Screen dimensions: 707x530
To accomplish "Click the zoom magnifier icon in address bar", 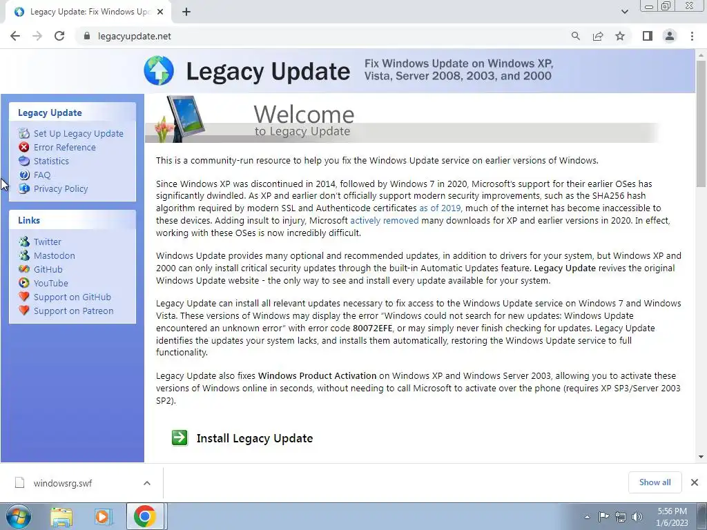I will (x=576, y=36).
